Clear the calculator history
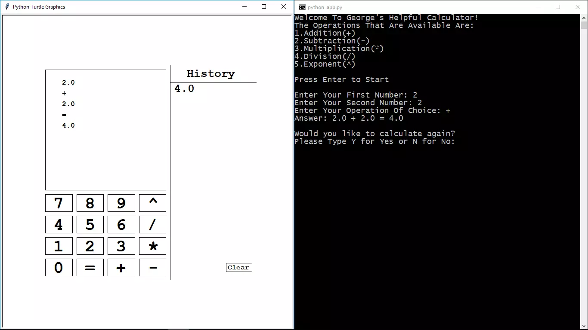 point(238,267)
